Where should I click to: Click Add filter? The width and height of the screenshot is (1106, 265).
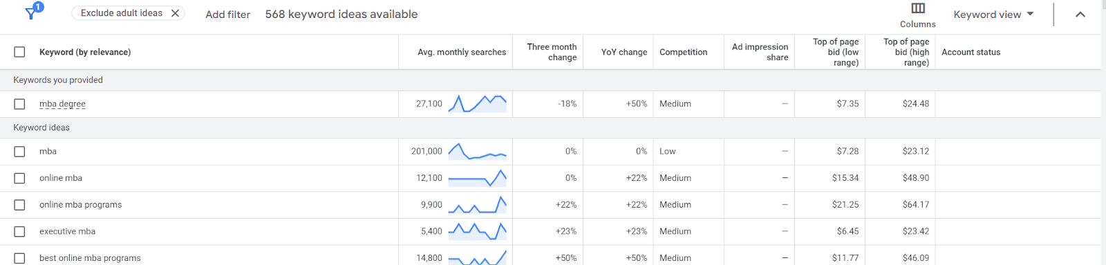point(227,14)
